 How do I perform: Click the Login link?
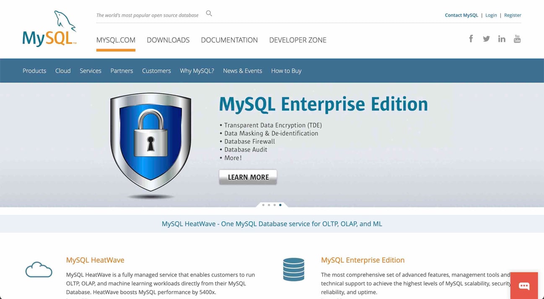491,15
